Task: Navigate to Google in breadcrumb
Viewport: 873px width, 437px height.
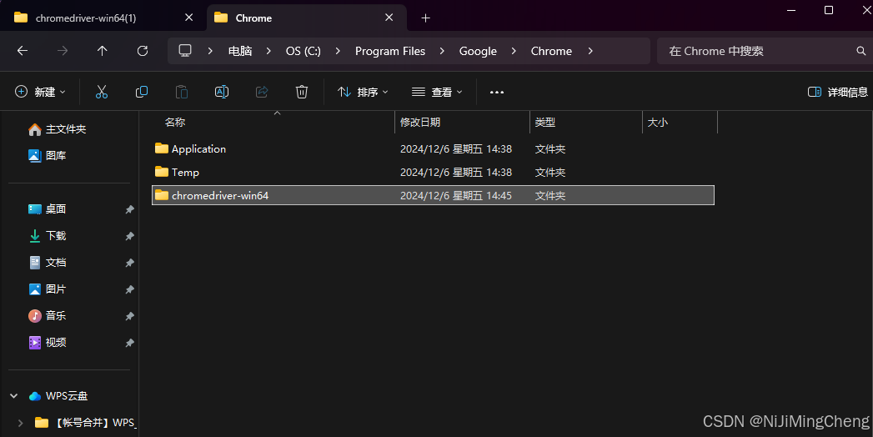Action: [x=478, y=51]
